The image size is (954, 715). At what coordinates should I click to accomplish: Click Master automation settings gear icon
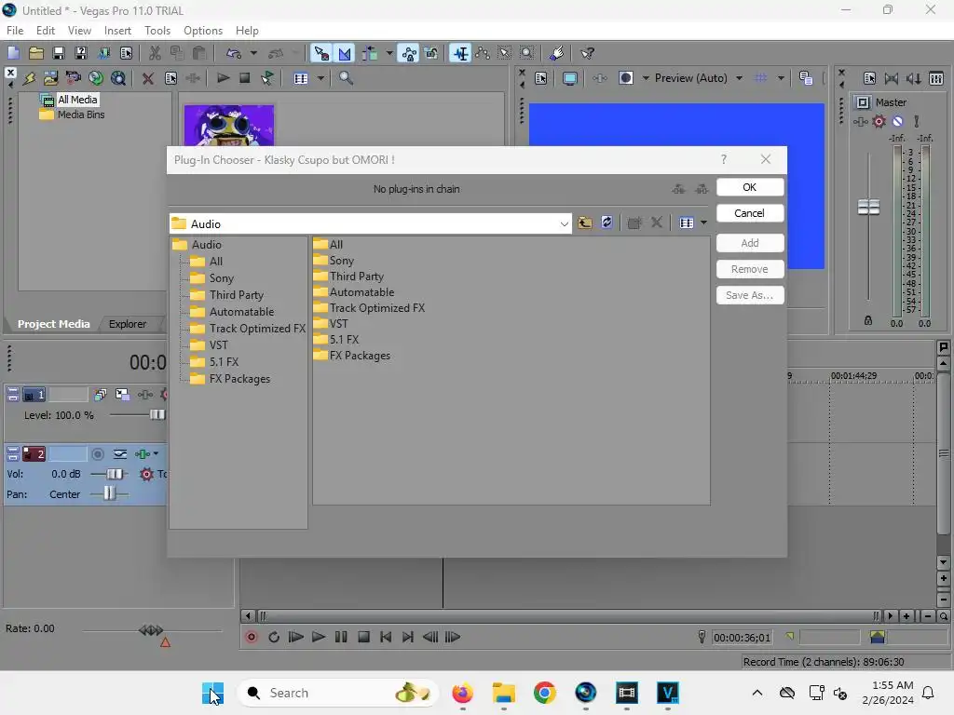pos(879,122)
